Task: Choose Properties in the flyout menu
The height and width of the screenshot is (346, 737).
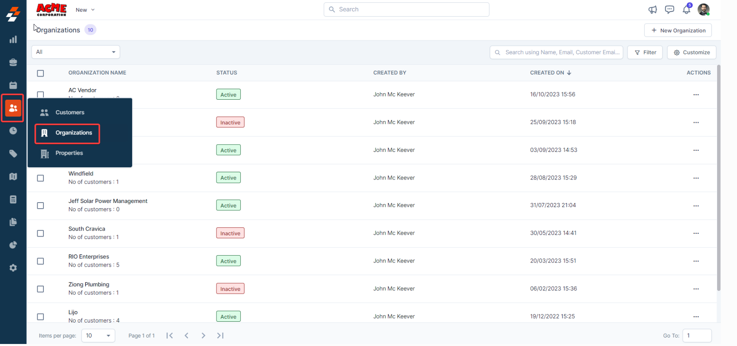Action: (69, 153)
